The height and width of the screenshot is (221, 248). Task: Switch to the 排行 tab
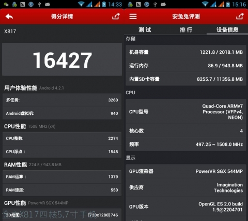click(186, 30)
